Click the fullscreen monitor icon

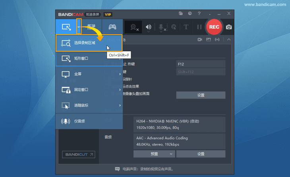pos(66,74)
